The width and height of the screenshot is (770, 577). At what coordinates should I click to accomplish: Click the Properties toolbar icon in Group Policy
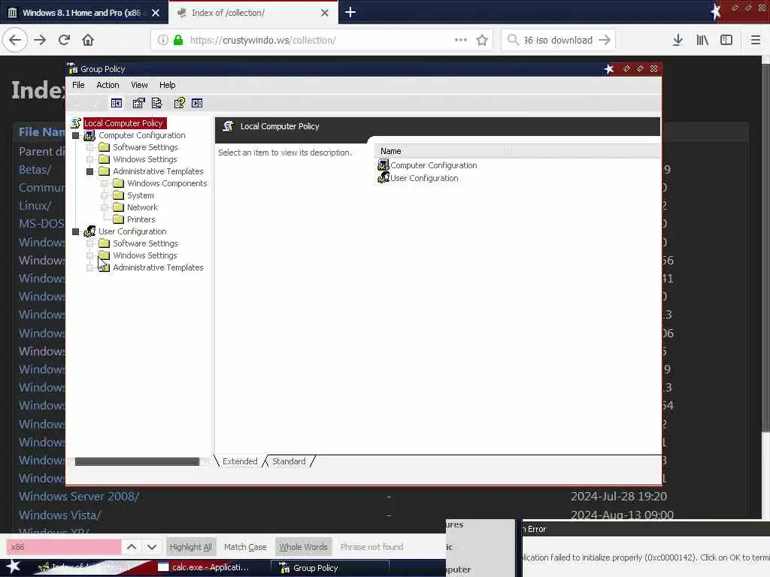point(138,103)
